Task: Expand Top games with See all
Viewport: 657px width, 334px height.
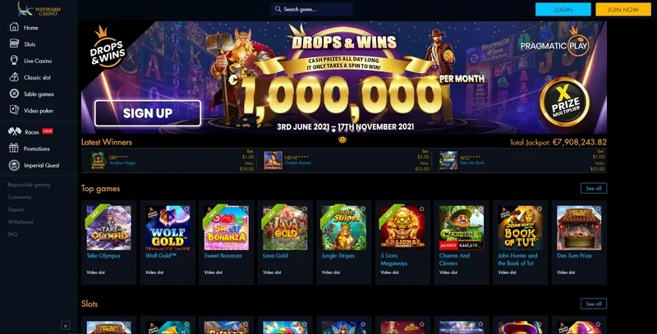Action: click(x=593, y=189)
